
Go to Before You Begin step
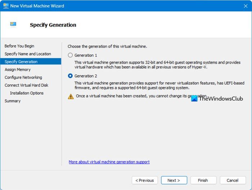coord(19,46)
